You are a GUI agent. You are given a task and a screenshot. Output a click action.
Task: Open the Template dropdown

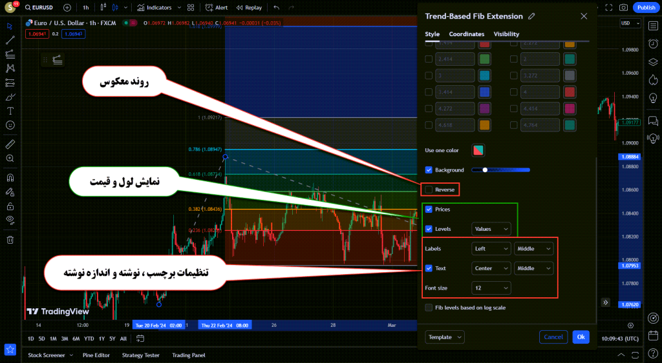[x=445, y=337]
